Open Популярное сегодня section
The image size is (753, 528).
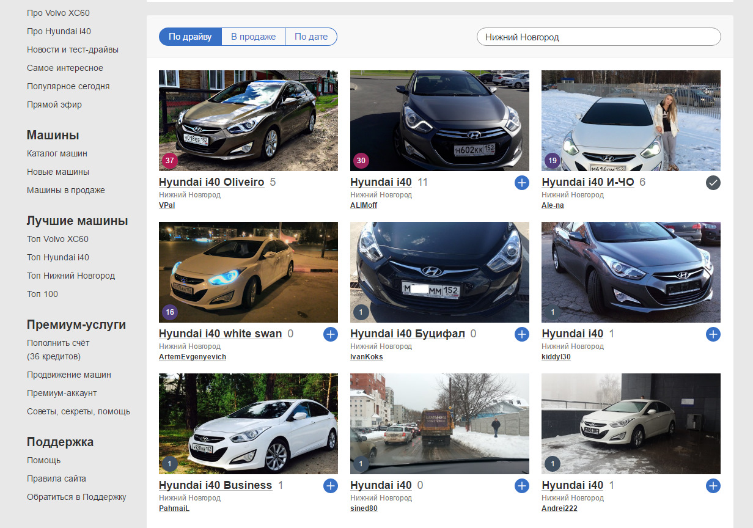point(68,86)
